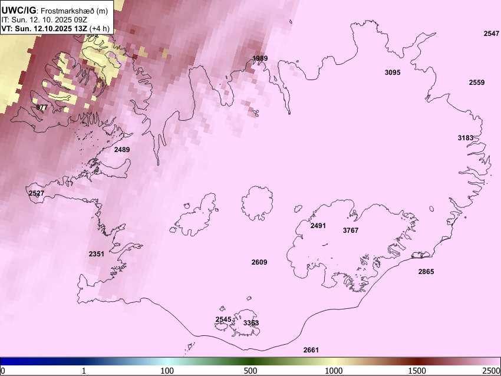Screen dimensions: 501x376
Task: Click the UWC/IG Frostmarkshæð title text
Action: click(55, 11)
